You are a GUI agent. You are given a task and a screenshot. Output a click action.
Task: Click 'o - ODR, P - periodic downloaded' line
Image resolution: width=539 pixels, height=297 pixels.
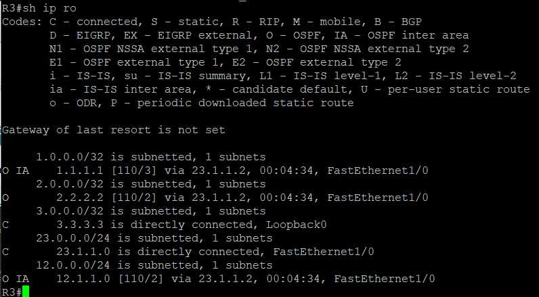coord(201,103)
